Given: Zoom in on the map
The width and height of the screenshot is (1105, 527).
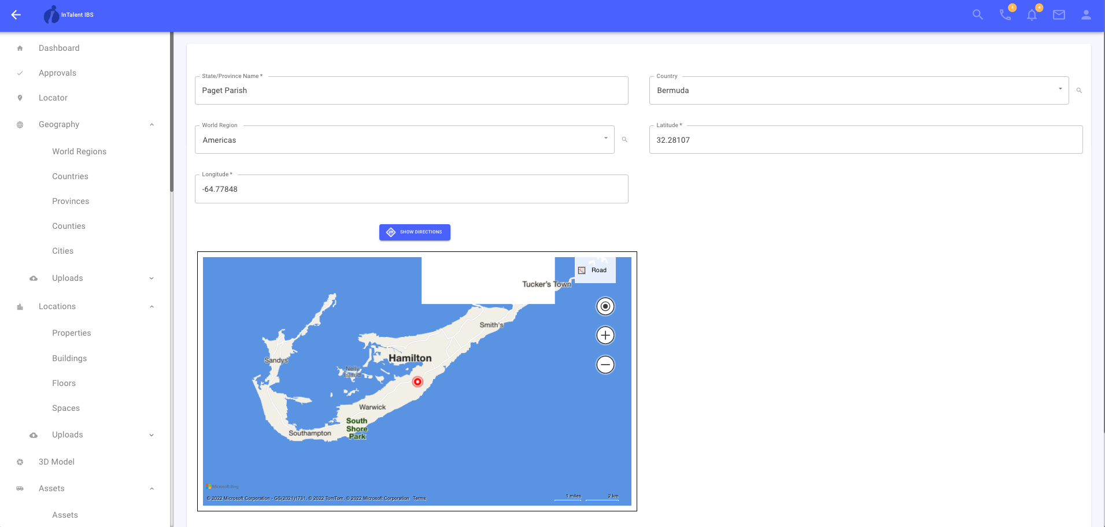Looking at the screenshot, I should point(605,335).
